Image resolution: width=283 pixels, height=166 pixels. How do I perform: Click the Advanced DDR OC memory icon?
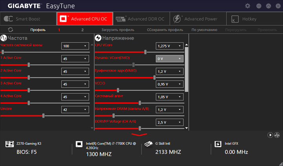pyautogui.click(x=121, y=19)
